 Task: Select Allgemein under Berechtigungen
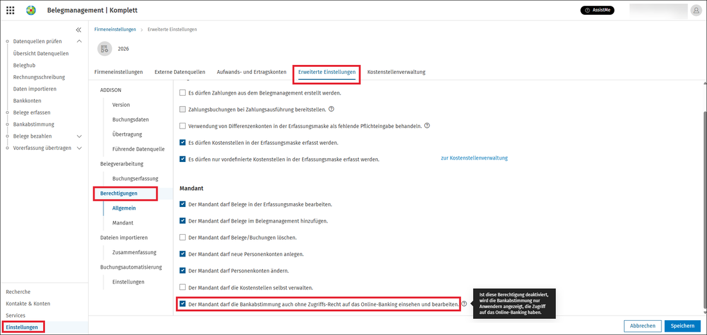pyautogui.click(x=124, y=208)
